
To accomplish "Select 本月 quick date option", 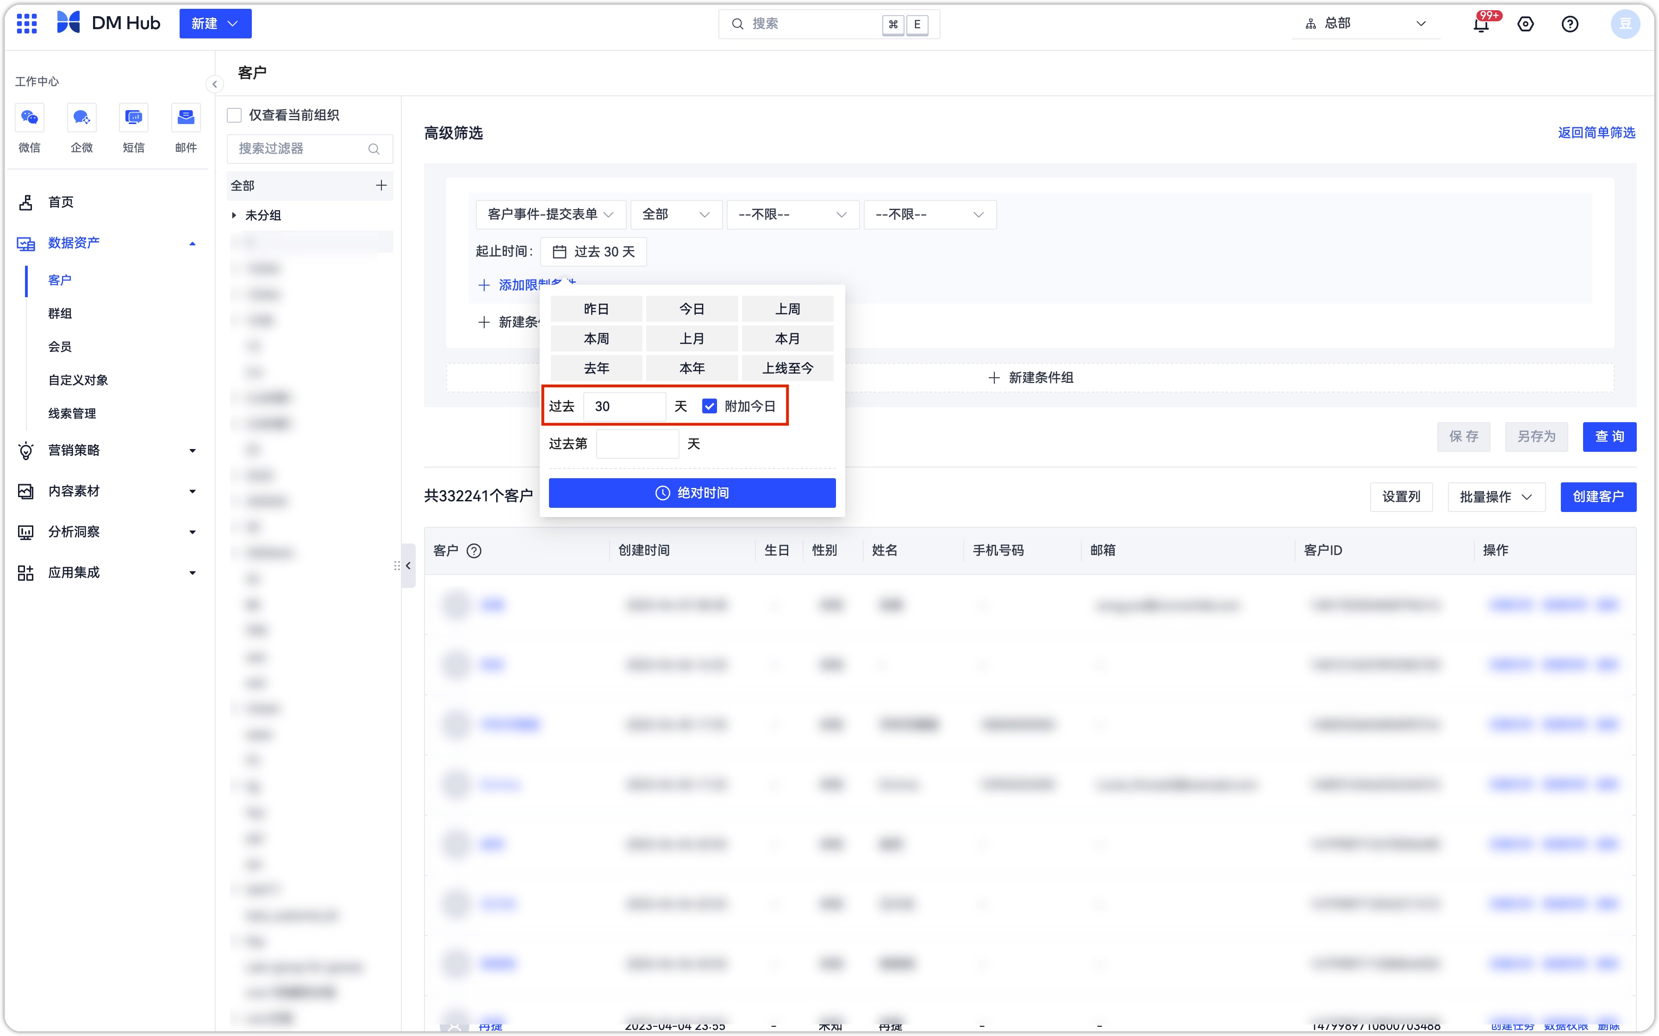I will pyautogui.click(x=787, y=338).
